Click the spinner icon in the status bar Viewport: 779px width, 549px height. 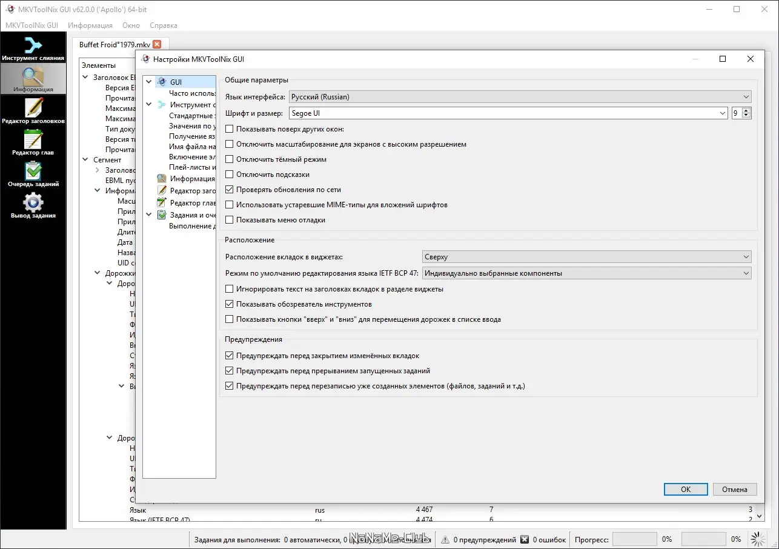(758, 539)
